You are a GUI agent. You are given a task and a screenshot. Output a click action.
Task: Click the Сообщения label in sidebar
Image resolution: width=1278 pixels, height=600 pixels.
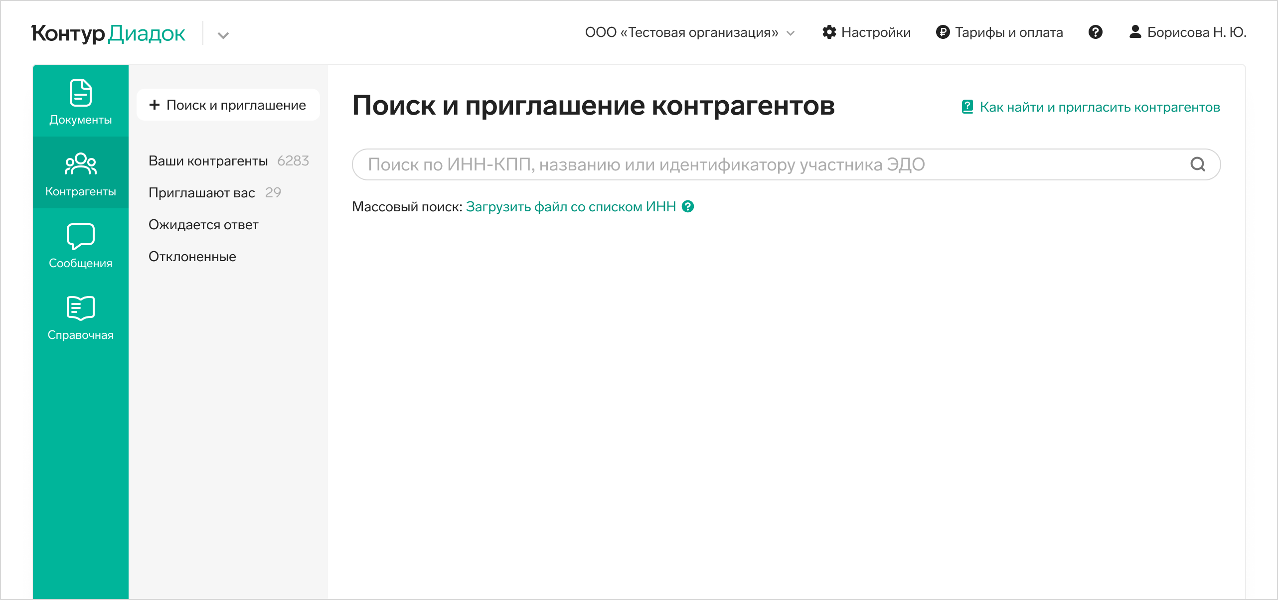[81, 263]
